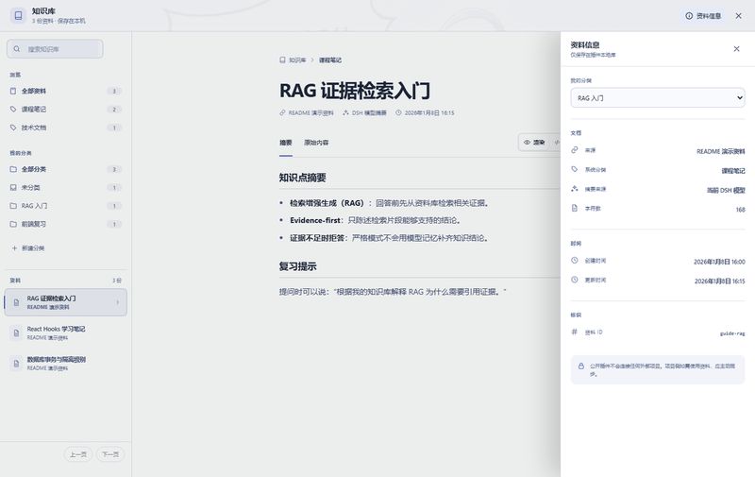This screenshot has height=477, width=755.
Task: Click the 上一页 pagination button
Action: (x=78, y=454)
